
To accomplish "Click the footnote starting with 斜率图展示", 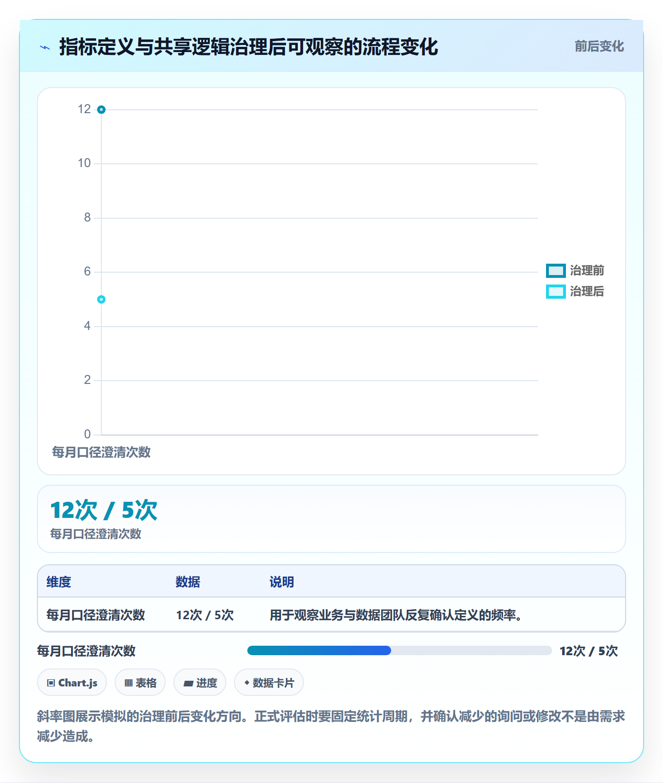I will [x=331, y=726].
